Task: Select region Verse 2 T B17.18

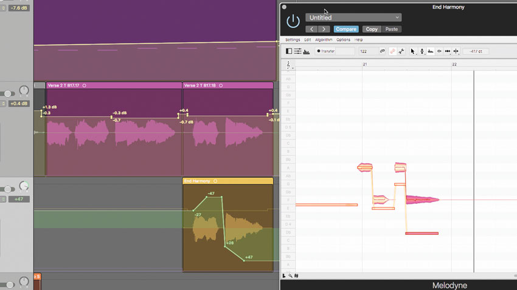Action: click(x=228, y=86)
